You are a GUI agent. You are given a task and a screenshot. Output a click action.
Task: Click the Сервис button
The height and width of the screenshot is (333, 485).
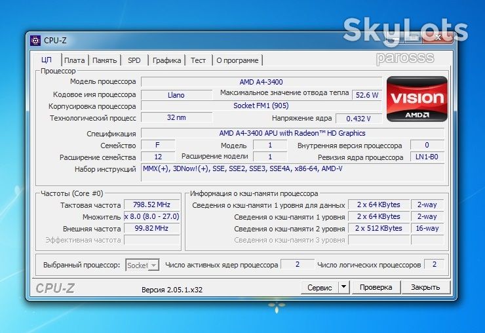coord(320,287)
